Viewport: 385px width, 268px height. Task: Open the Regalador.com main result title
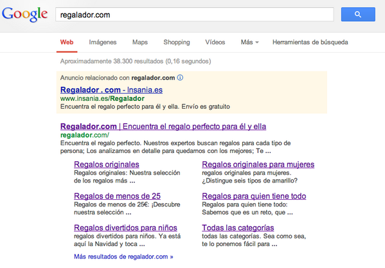(x=163, y=127)
